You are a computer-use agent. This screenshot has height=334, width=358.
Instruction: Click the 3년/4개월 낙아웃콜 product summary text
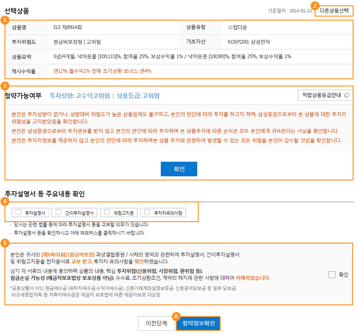[x=172, y=56]
